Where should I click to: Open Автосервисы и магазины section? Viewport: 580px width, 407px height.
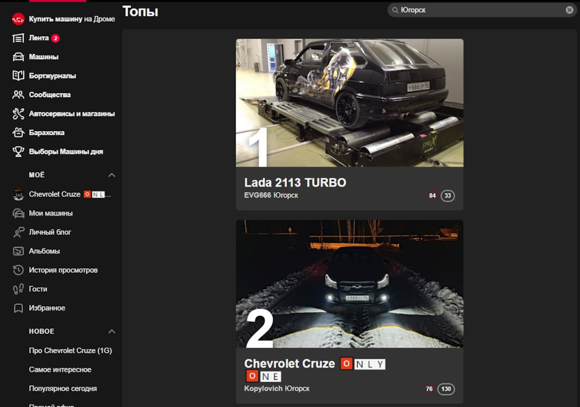click(x=72, y=114)
